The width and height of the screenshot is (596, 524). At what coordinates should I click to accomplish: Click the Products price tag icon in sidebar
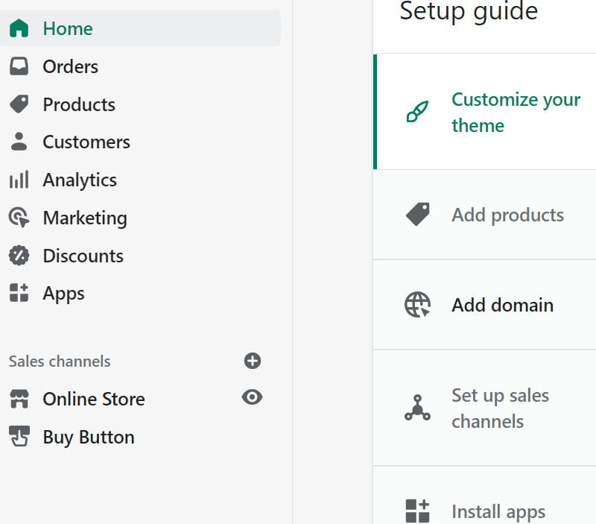[x=19, y=104]
